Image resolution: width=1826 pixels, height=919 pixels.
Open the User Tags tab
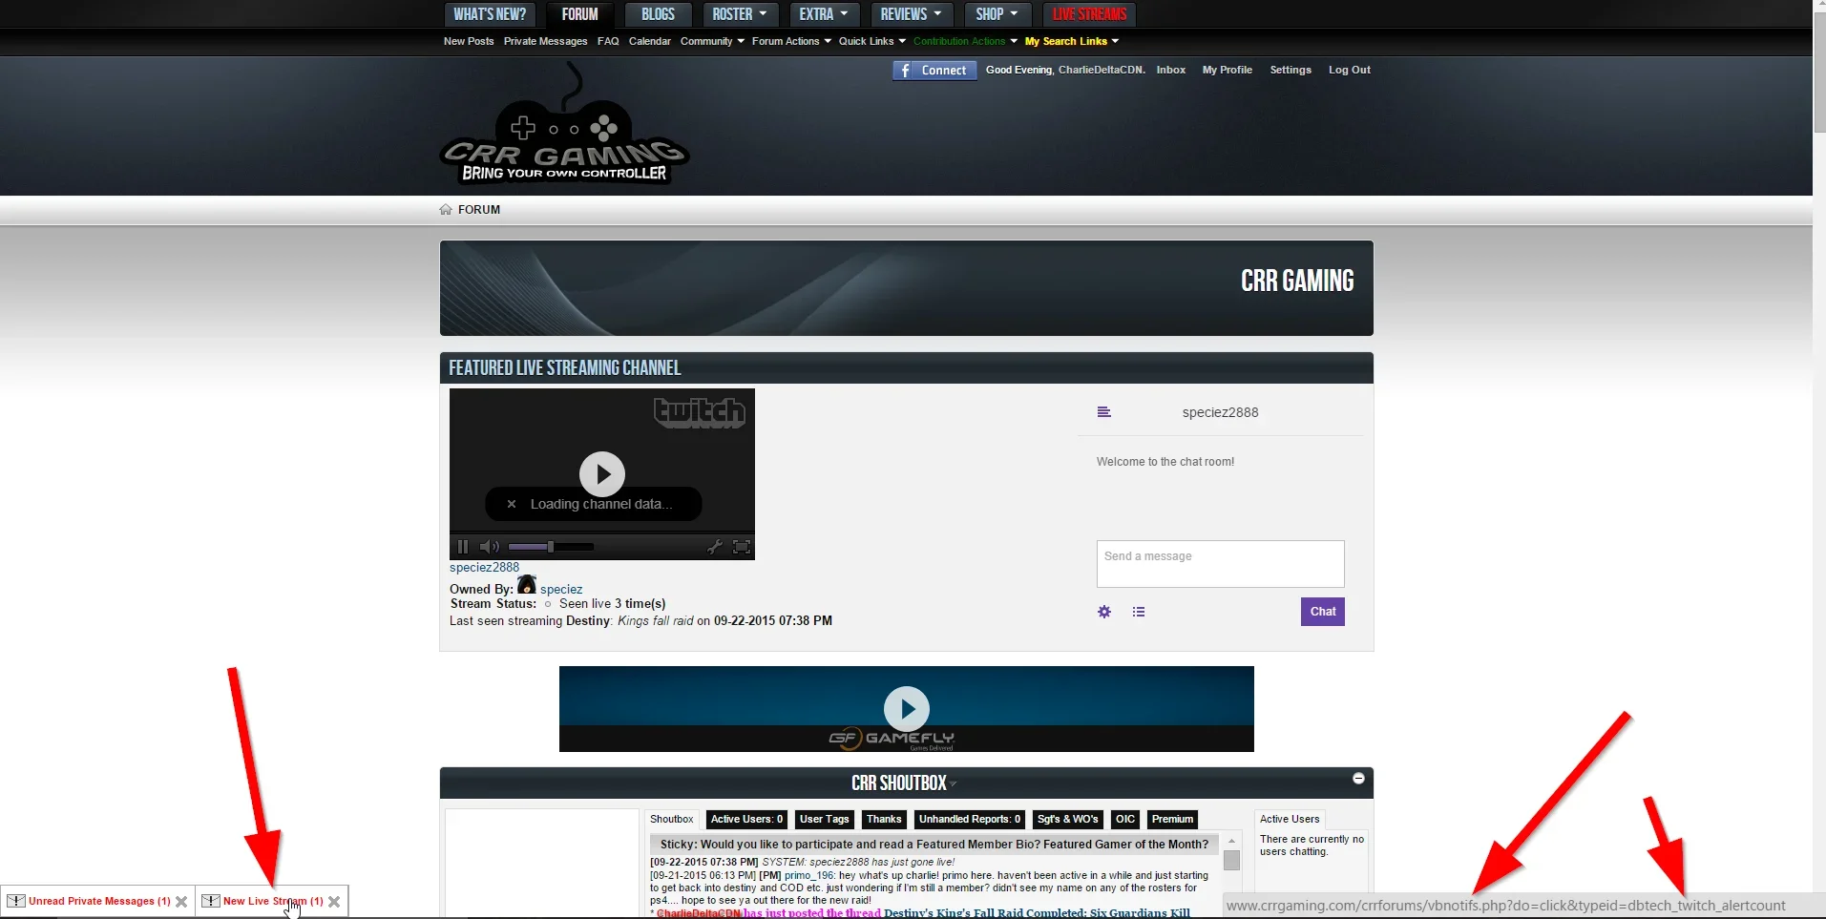tap(825, 819)
